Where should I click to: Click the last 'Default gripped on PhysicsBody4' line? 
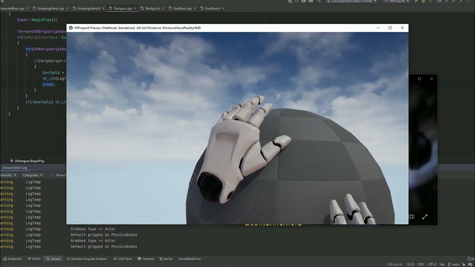104,247
